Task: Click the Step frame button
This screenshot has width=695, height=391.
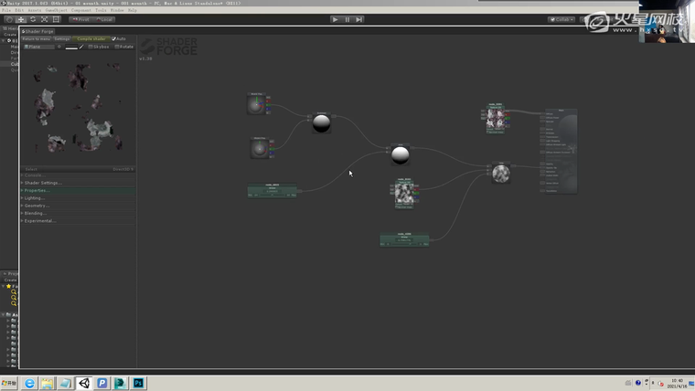Action: click(359, 19)
